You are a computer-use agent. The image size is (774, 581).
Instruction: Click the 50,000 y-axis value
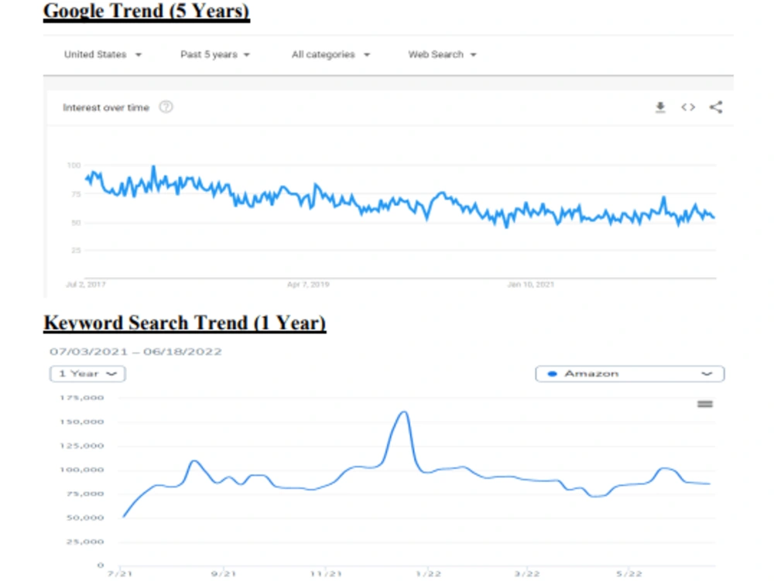pyautogui.click(x=85, y=518)
